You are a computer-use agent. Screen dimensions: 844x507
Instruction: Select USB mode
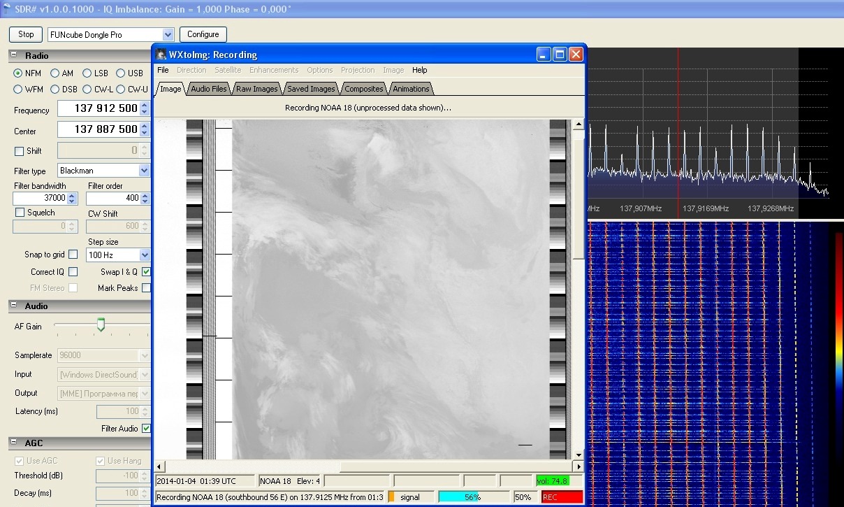[x=120, y=73]
